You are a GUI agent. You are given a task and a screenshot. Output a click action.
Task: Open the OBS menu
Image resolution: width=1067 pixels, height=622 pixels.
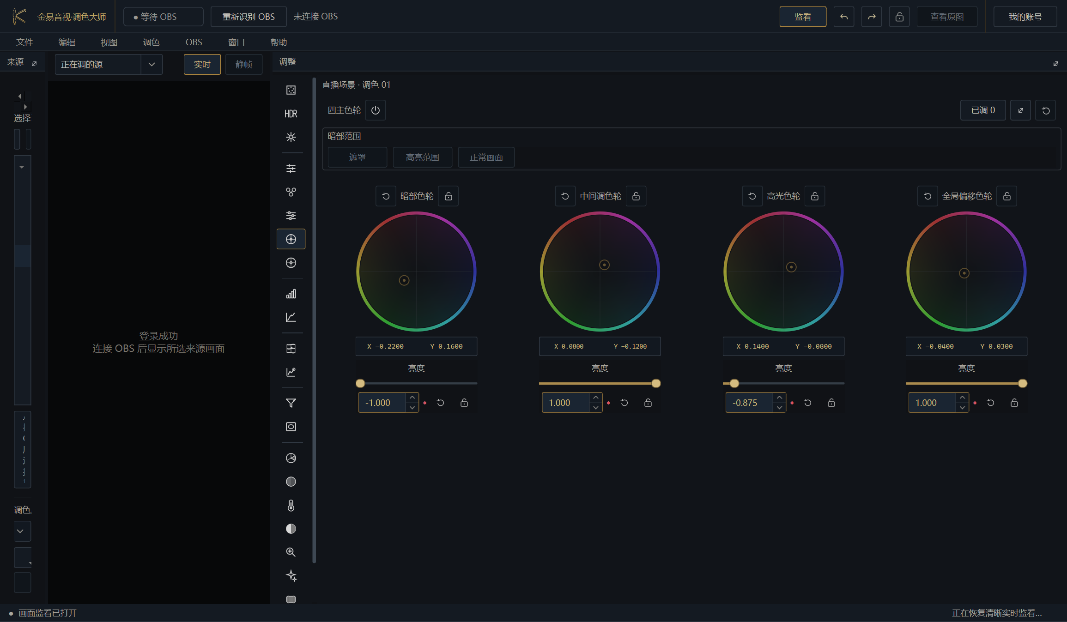[194, 42]
